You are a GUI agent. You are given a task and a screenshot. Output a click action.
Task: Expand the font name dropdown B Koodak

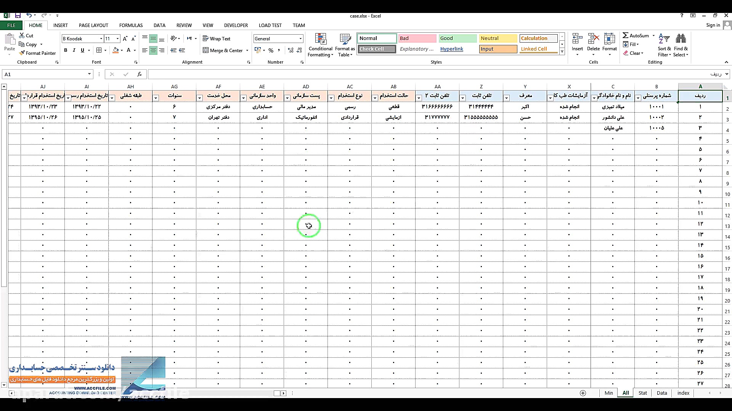(x=101, y=38)
